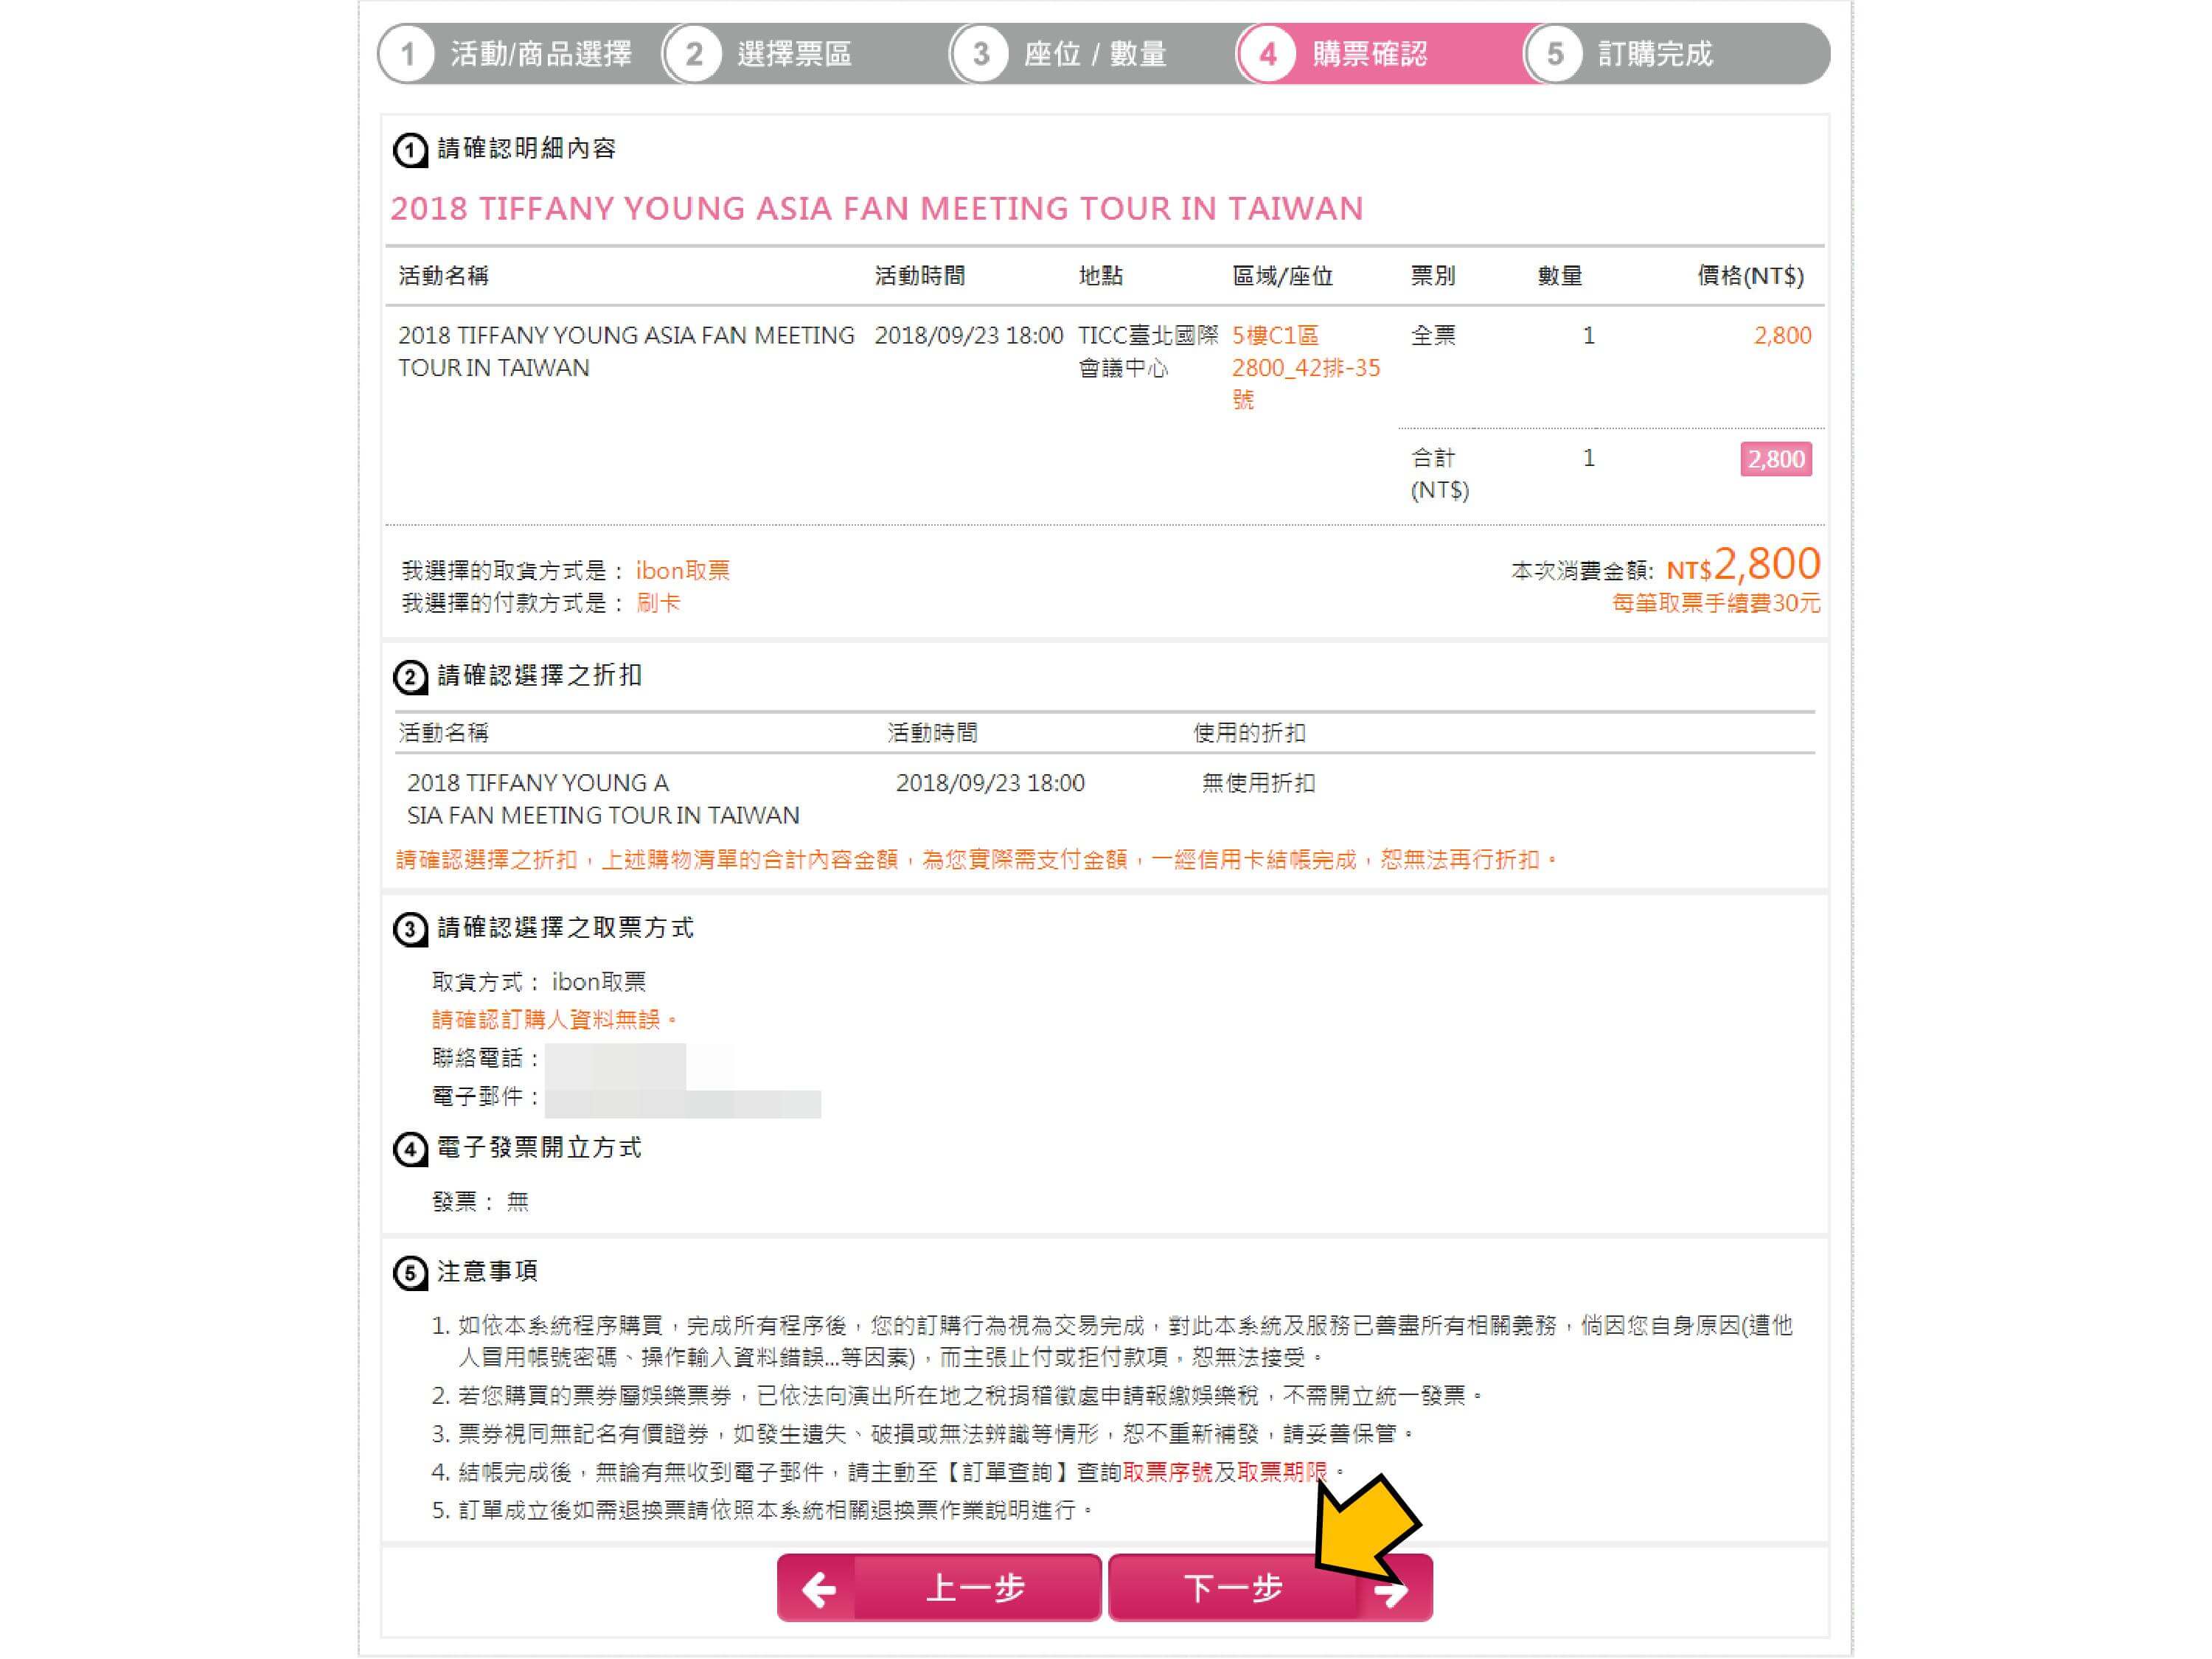Screen dimensions: 2212x1659
Task: Open the 取票序號 red link
Action: 1167,1471
